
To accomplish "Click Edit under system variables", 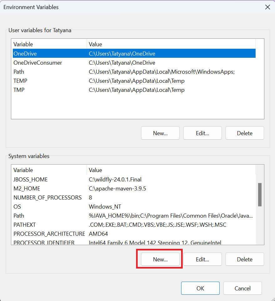I will pyautogui.click(x=202, y=259).
